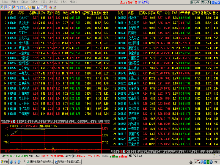Open the 工具(V) menu

64,2
